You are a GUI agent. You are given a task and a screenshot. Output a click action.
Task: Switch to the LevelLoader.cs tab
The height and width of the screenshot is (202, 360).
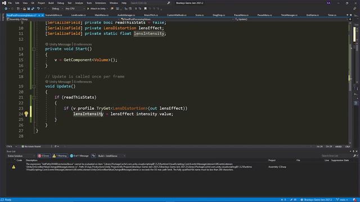pos(78,15)
